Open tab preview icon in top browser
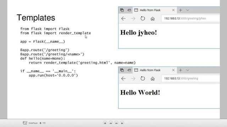This screenshot has width=227, height=127. 122,10
